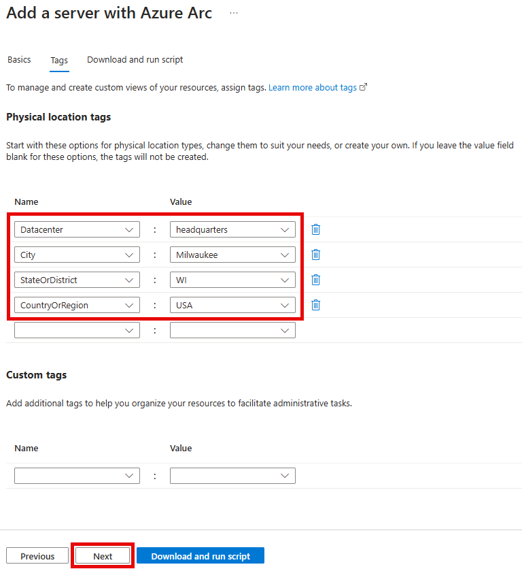Delete the City tag row
The image size is (522, 569).
click(315, 255)
